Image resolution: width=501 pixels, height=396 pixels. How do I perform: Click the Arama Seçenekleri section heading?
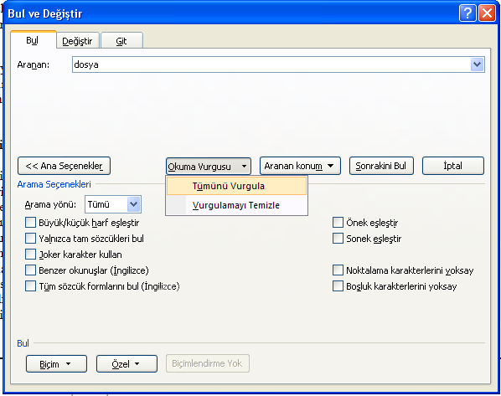[54, 184]
